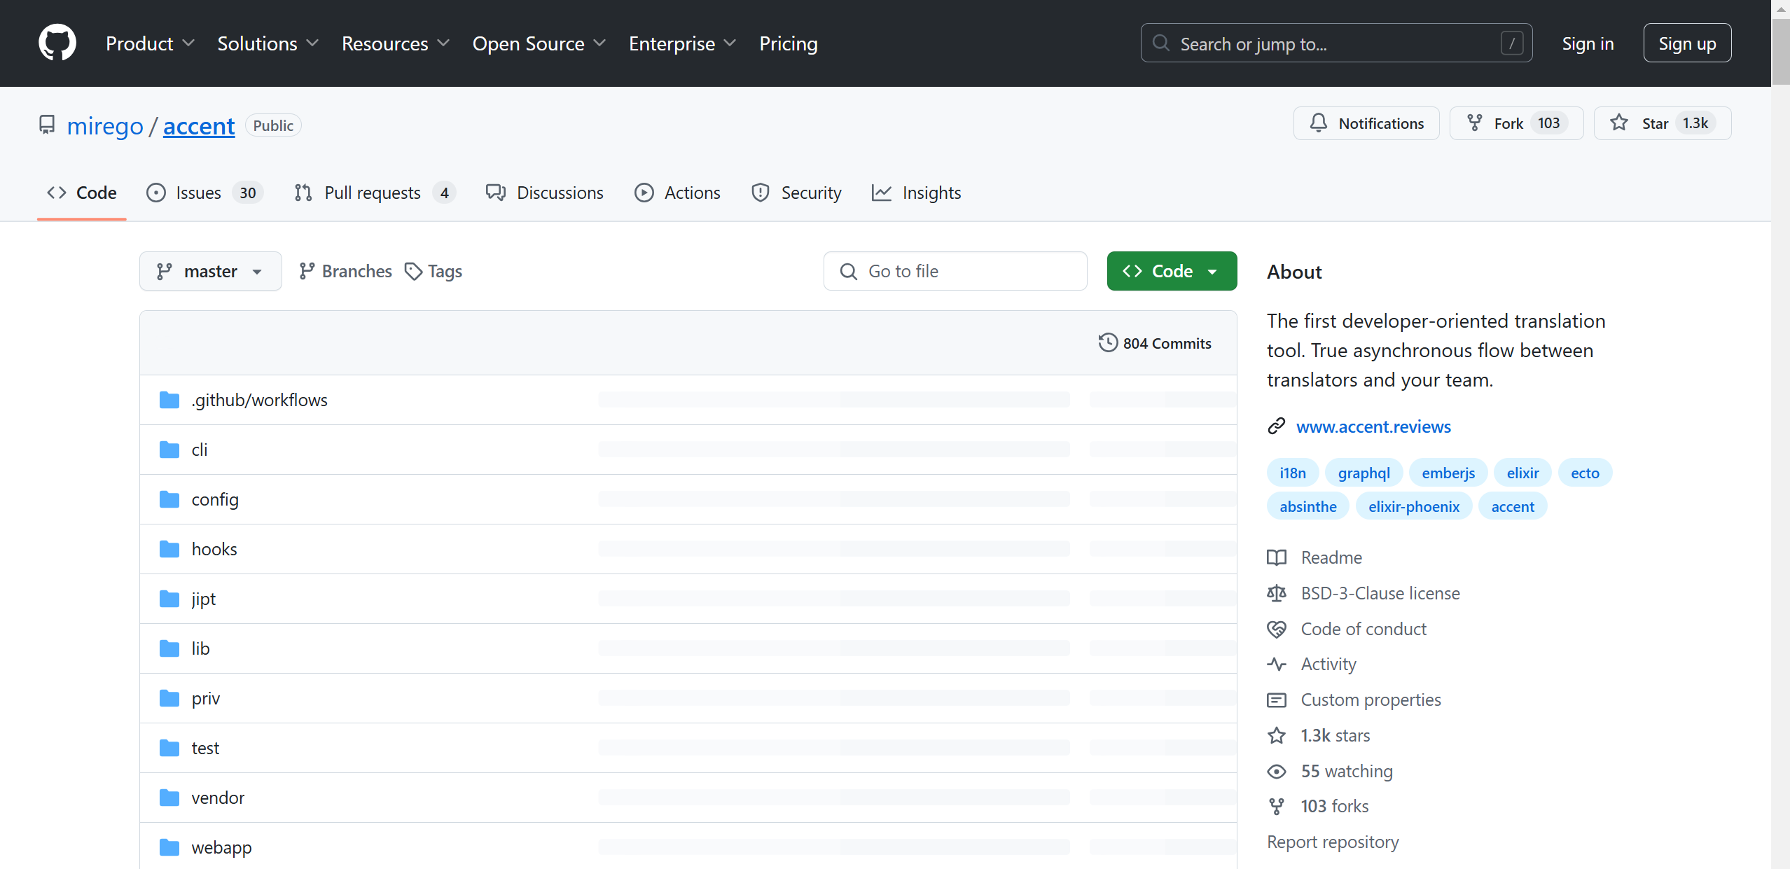Expand the green Code dropdown button
Viewport: 1790px width, 869px height.
click(1172, 271)
